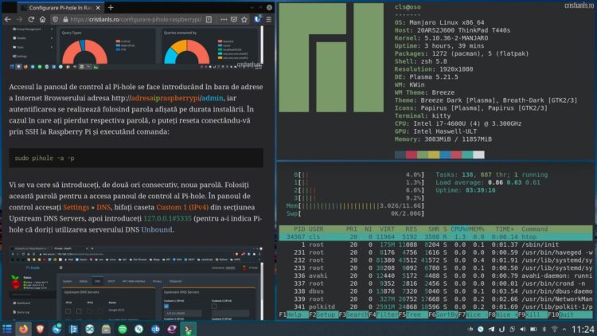Reload the Pi-hole article page
597x336 pixels.
click(x=31, y=19)
